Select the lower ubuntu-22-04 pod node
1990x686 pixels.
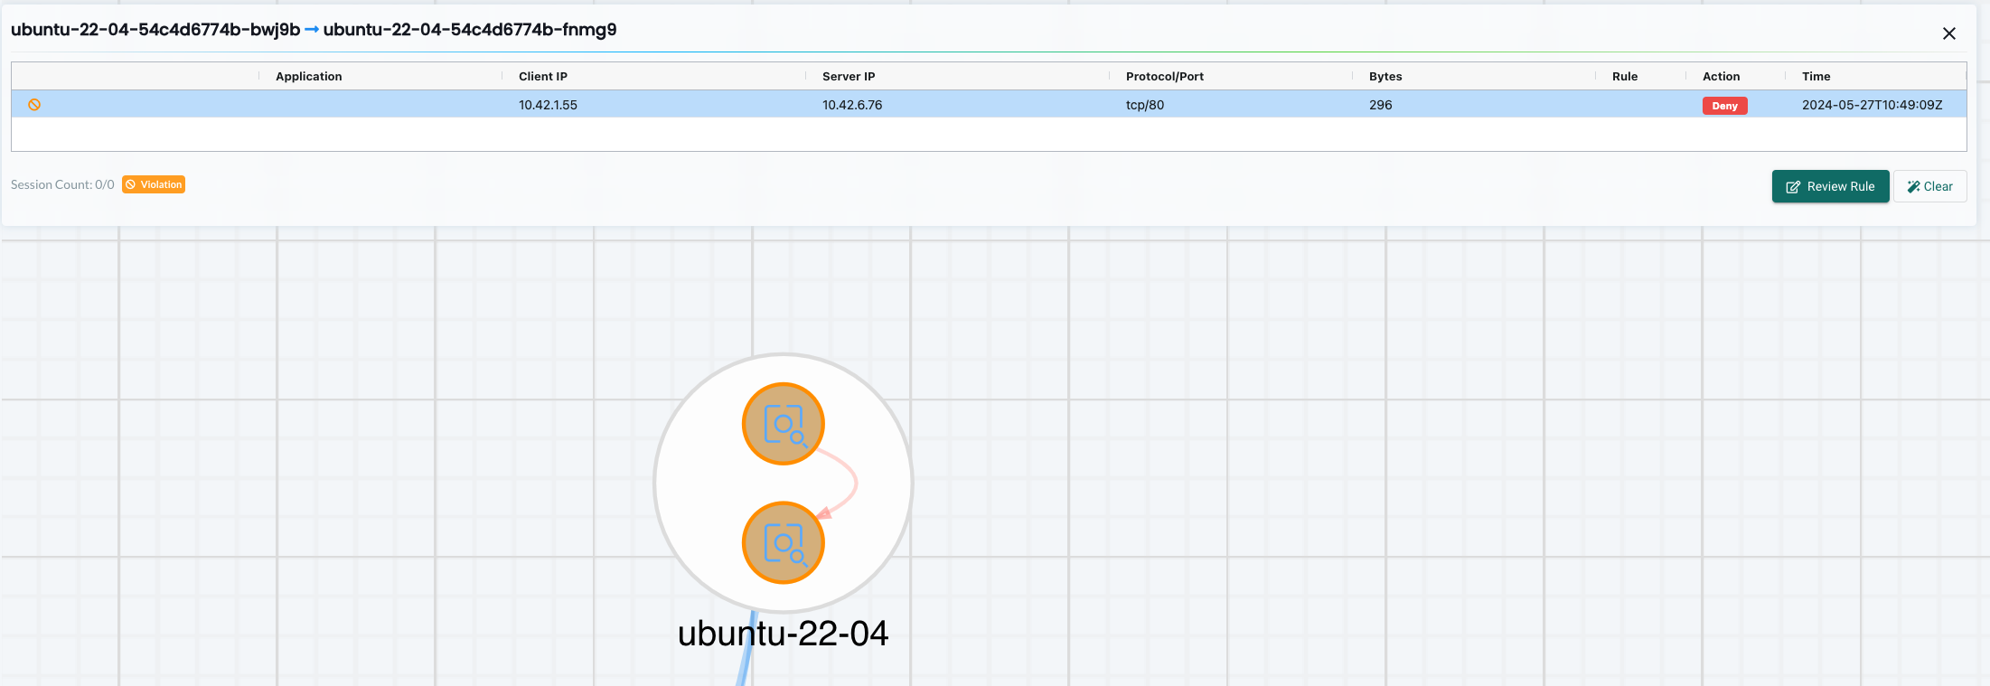[784, 543]
